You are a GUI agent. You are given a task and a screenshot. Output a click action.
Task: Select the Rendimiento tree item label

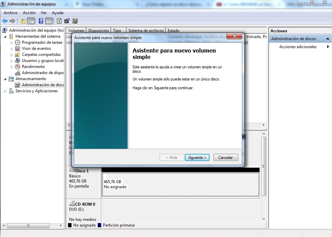pyautogui.click(x=33, y=67)
